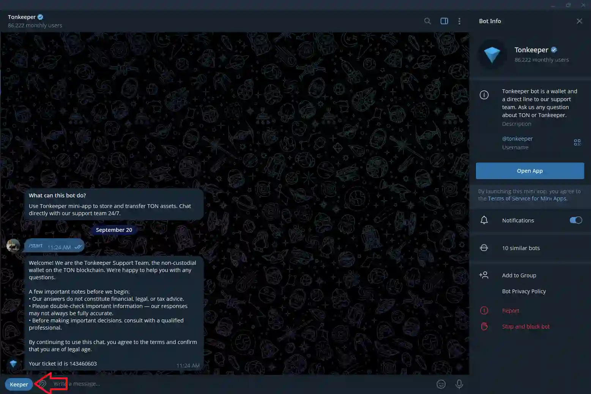Open the emoji picker

pyautogui.click(x=441, y=384)
